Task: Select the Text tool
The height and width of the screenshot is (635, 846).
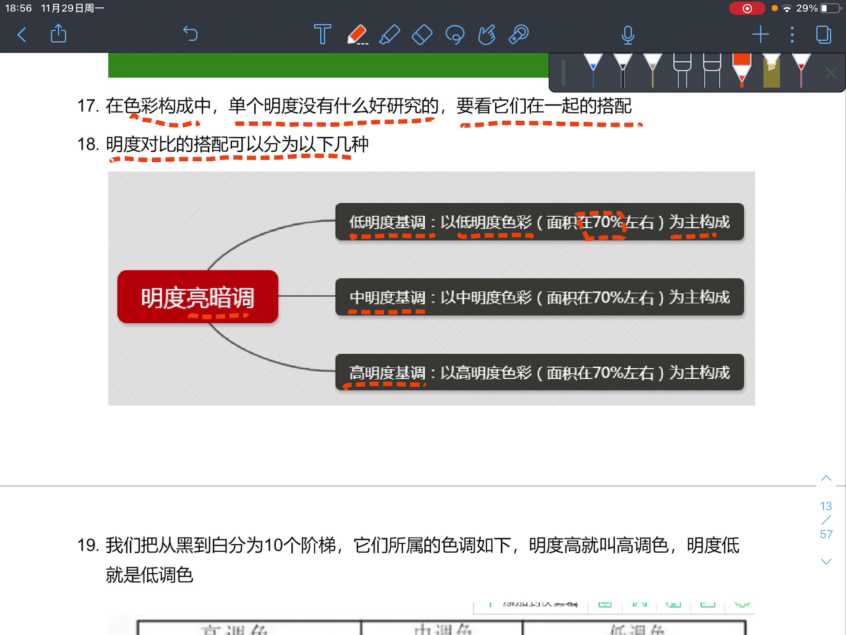Action: tap(323, 34)
